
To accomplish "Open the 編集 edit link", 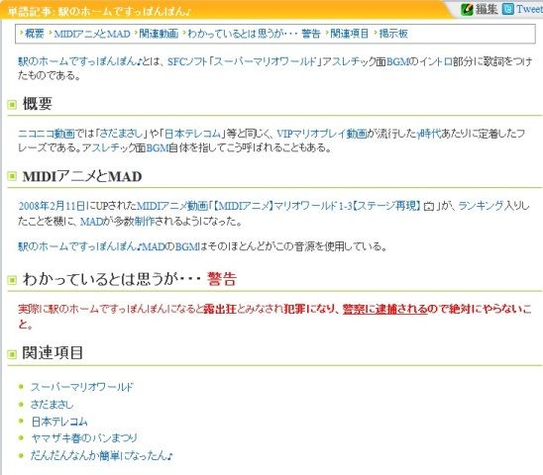I will 487,9.
